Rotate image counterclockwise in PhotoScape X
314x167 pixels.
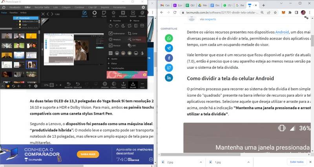(x=111, y=26)
